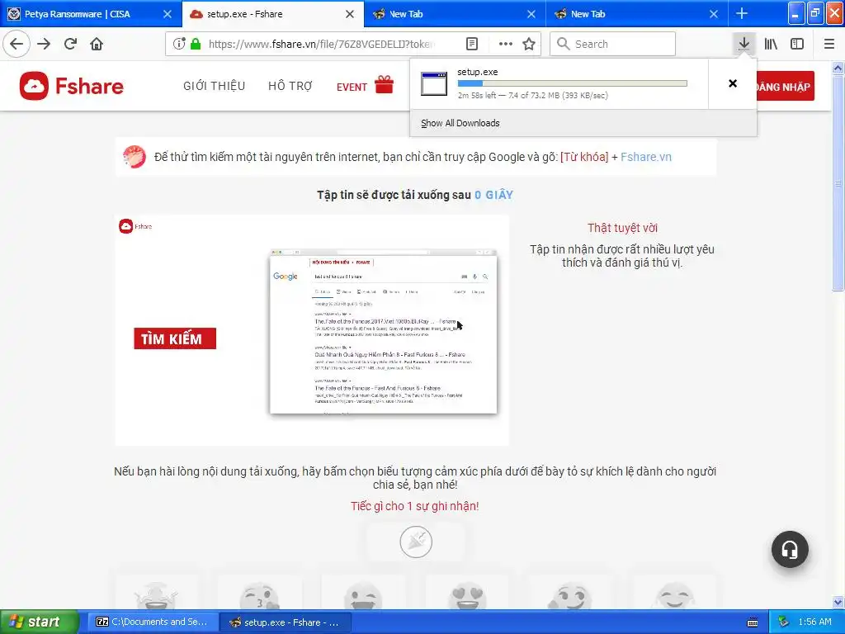Click the ĐĂNG NHẬP login button
Screen dimensions: 845x634
784,86
